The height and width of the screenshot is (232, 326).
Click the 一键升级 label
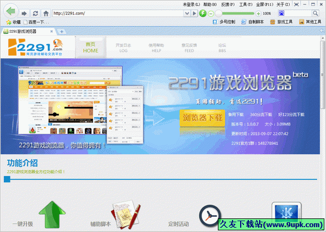click(x=23, y=224)
